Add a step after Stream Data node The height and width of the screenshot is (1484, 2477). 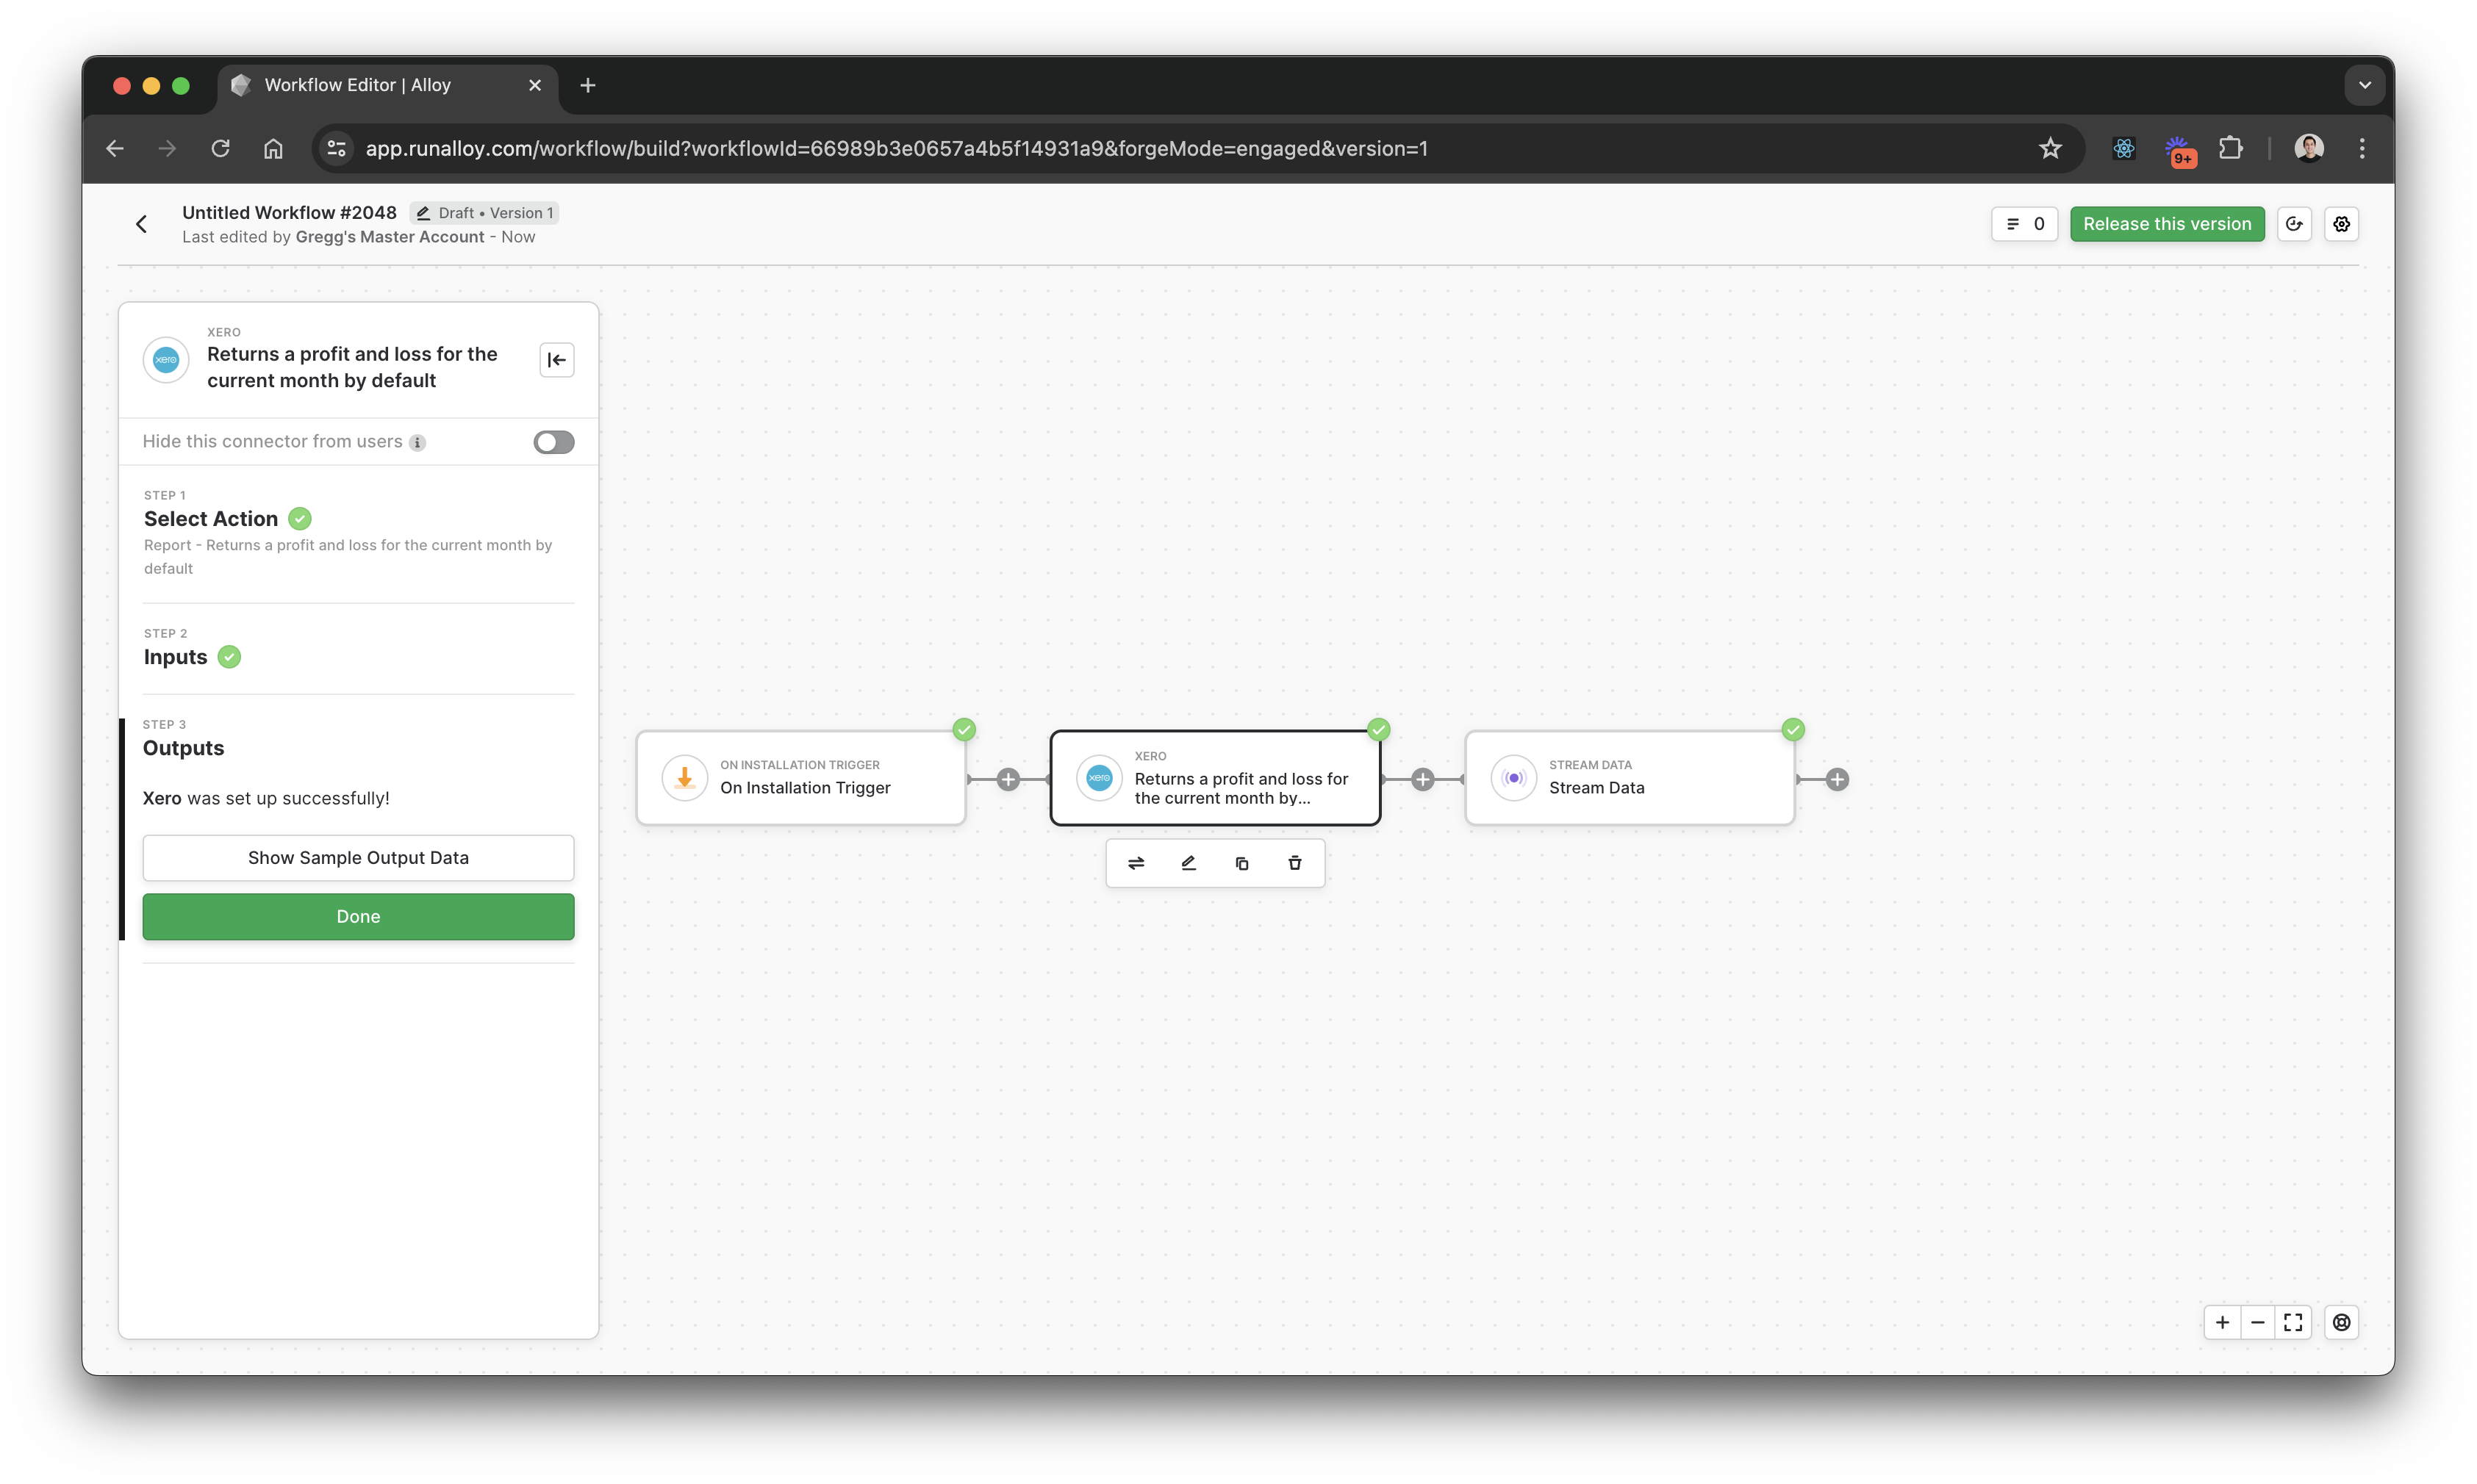pyautogui.click(x=1837, y=779)
